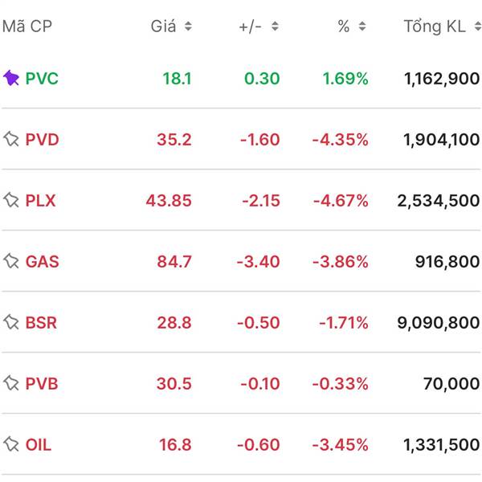This screenshot has height=482, width=482.
Task: Click the Mã CP column header
Action: pos(27,27)
